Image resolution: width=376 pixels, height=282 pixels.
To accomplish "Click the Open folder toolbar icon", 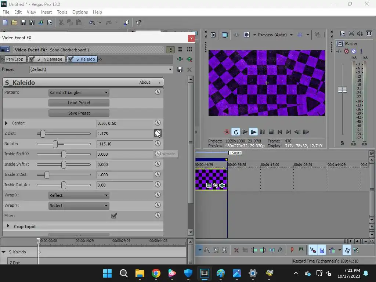I will [x=14, y=22].
